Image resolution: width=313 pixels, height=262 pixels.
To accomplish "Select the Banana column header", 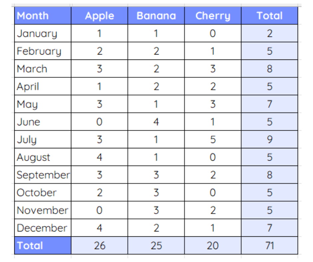I will pos(156,16).
